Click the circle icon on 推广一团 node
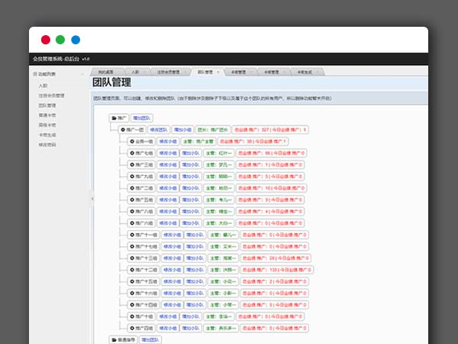This screenshot has height=344, width=458. click(x=123, y=130)
